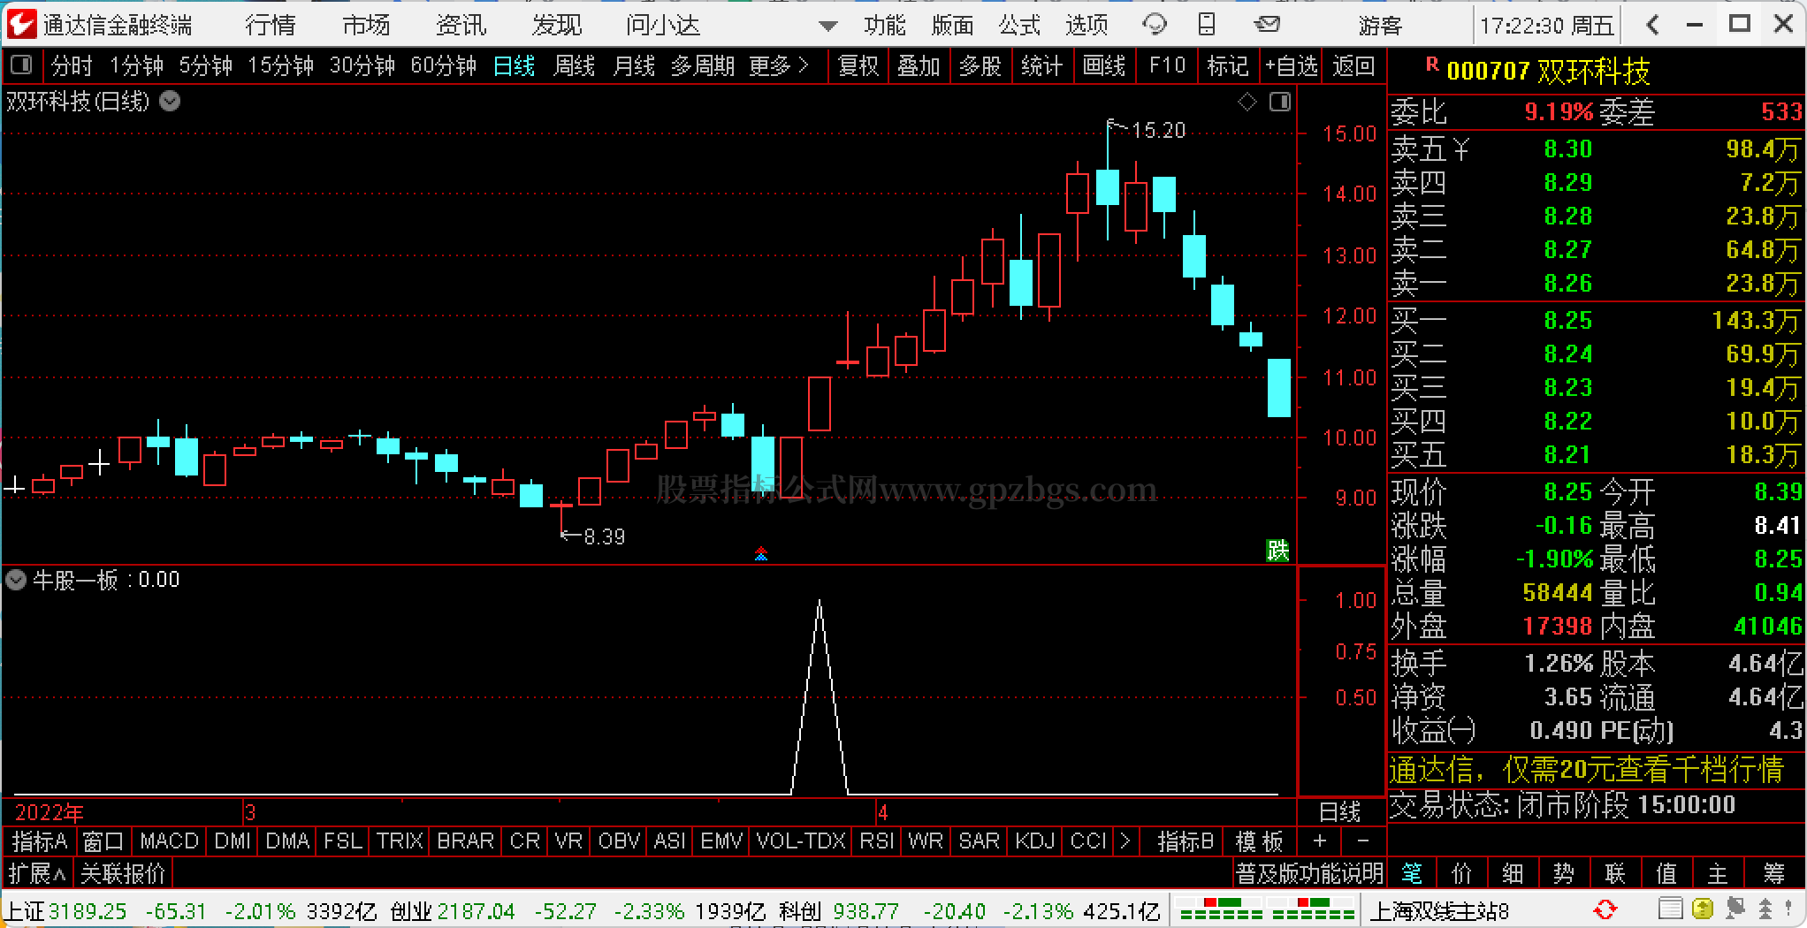This screenshot has height=928, width=1807.
Task: Open 普及版功能说明 link
Action: tap(1309, 874)
